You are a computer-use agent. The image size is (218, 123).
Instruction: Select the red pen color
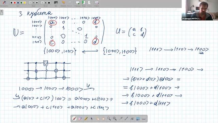point(15,3)
